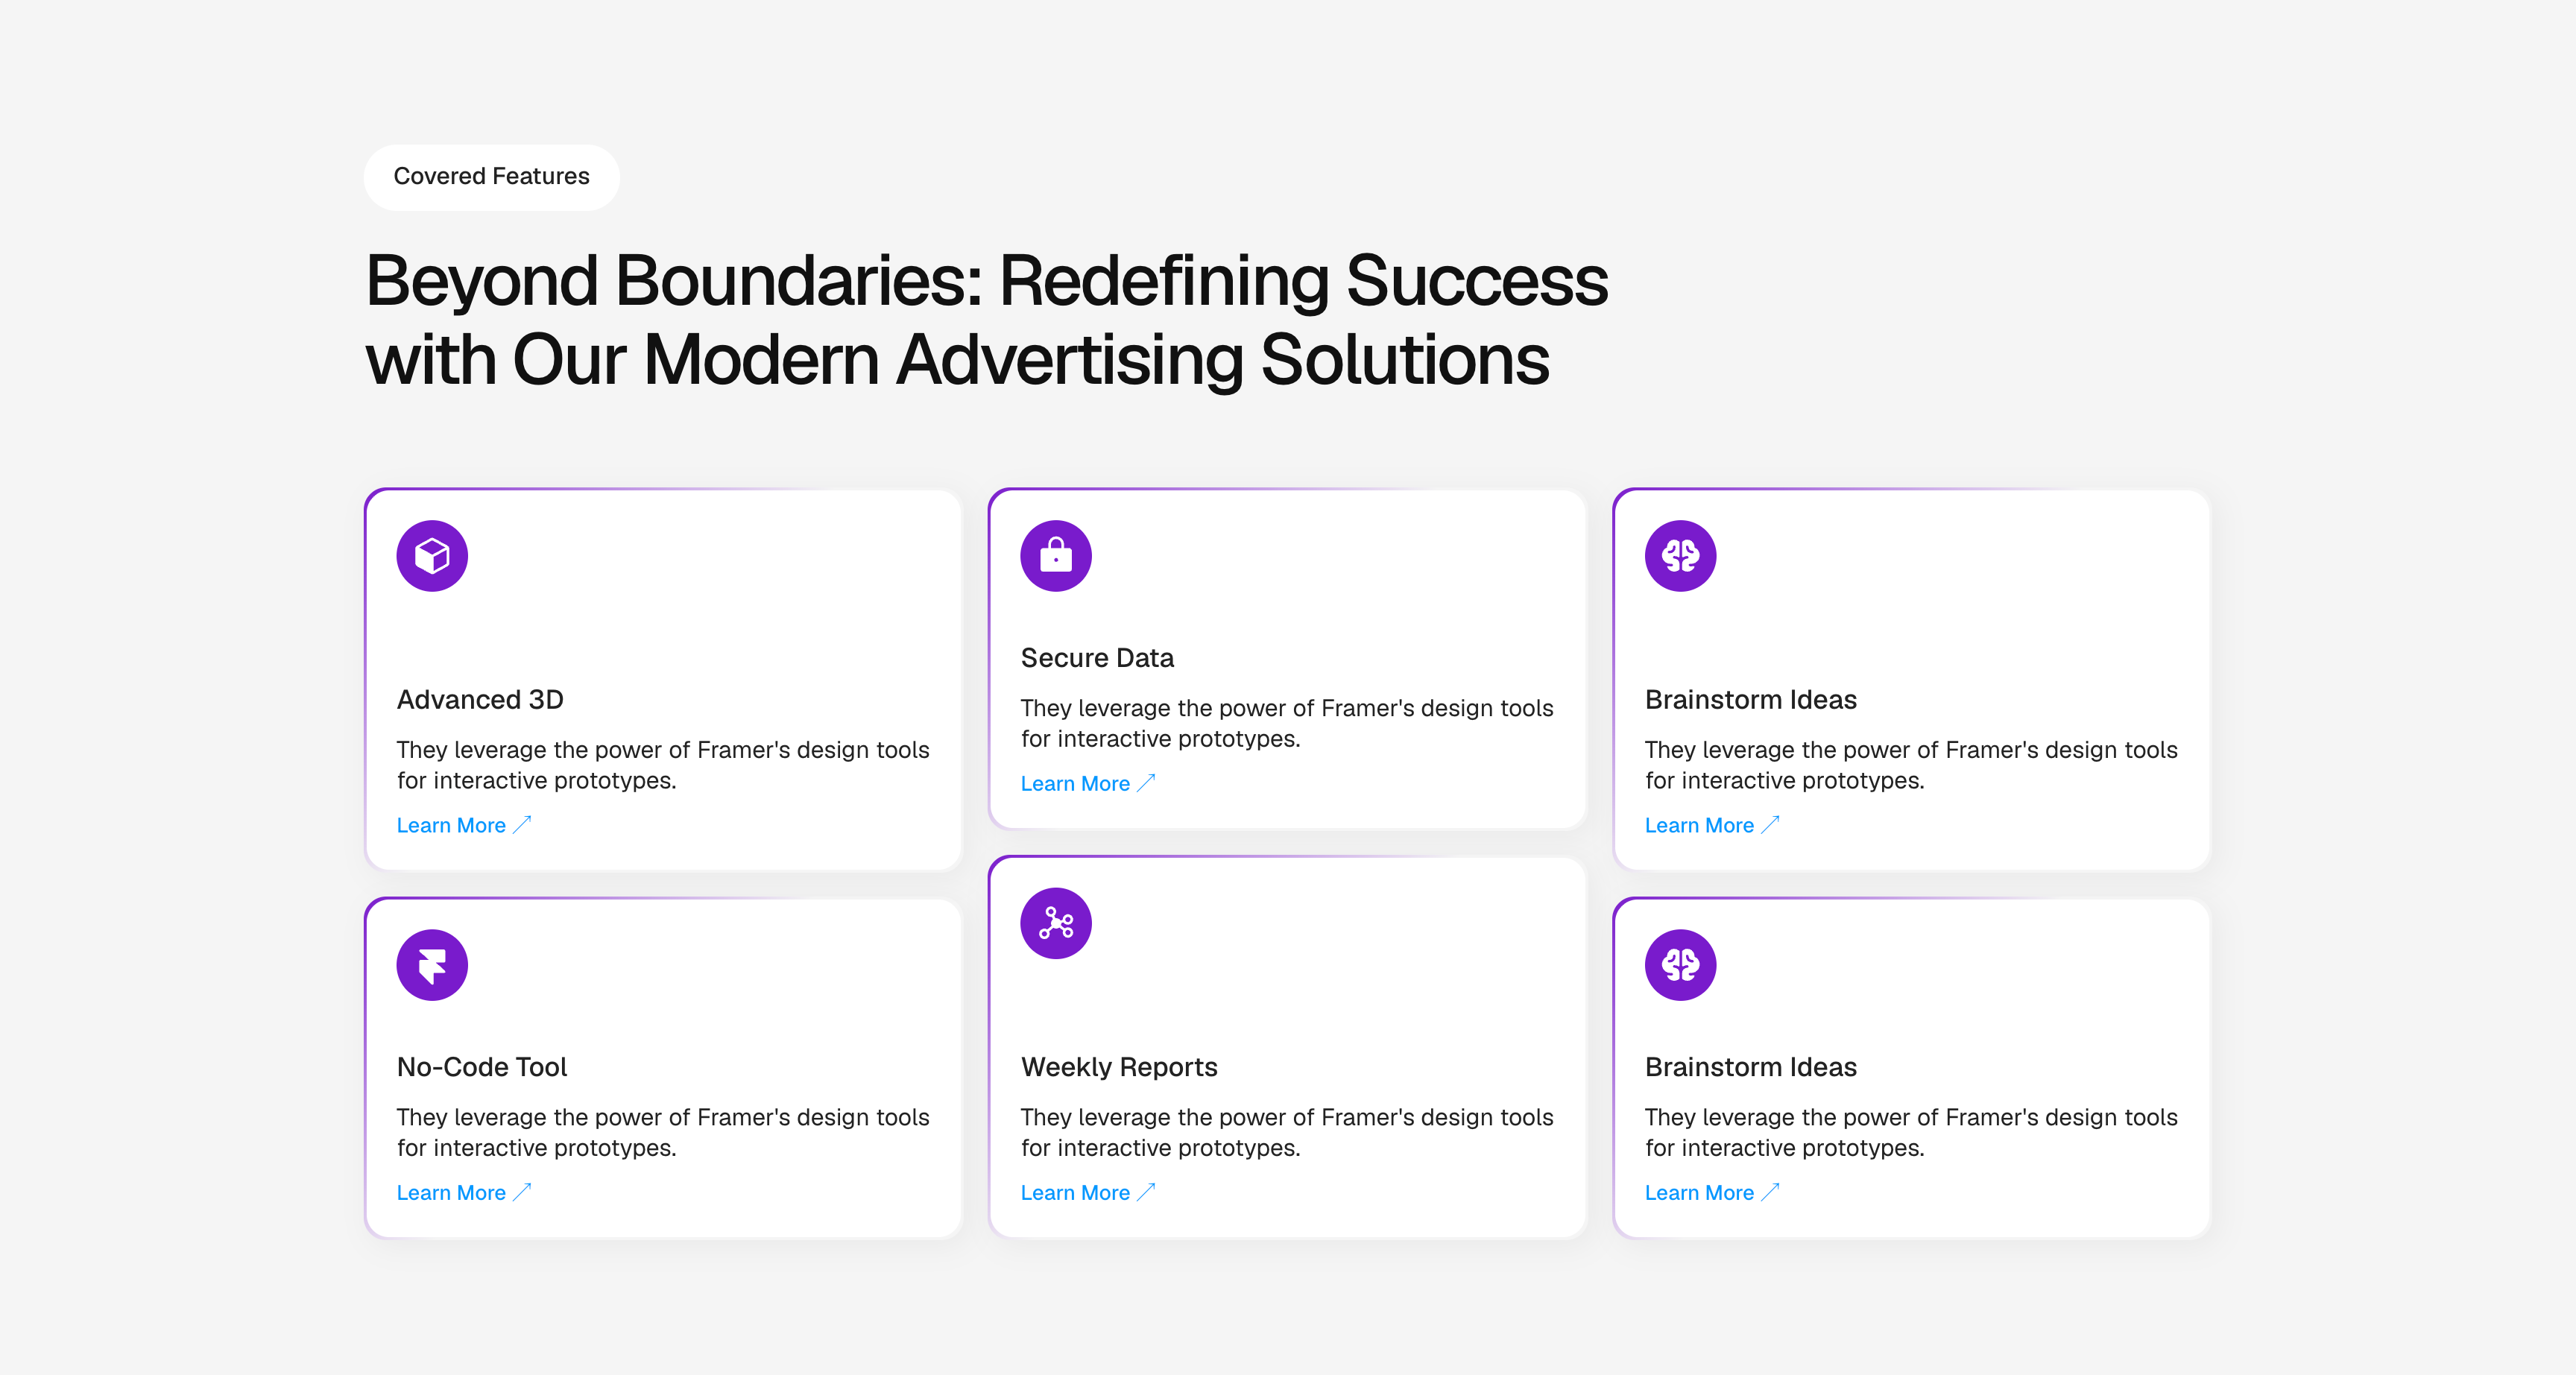The height and width of the screenshot is (1375, 2576).
Task: Click the arrow icon beside Advanced 3D Learn More
Action: coord(522,825)
